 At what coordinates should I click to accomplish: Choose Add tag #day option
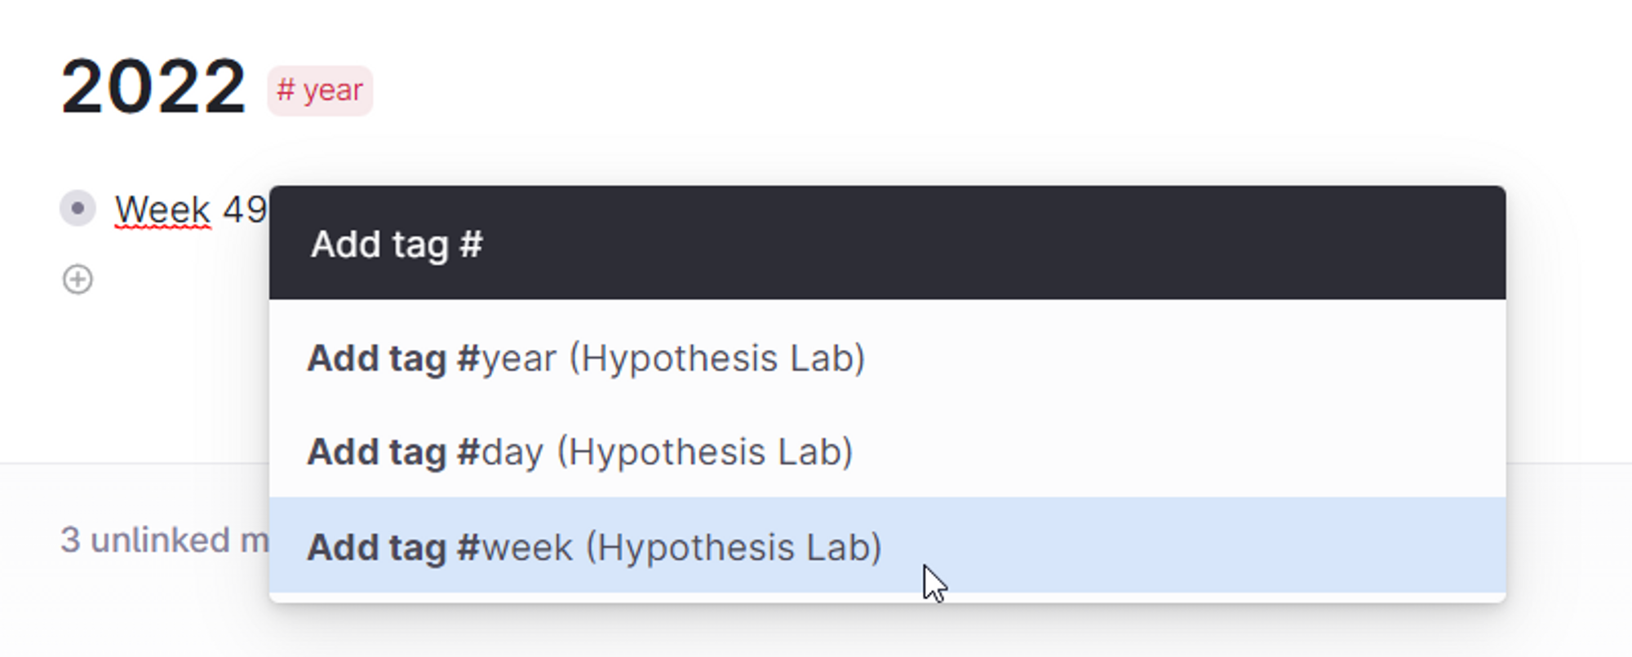887,451
